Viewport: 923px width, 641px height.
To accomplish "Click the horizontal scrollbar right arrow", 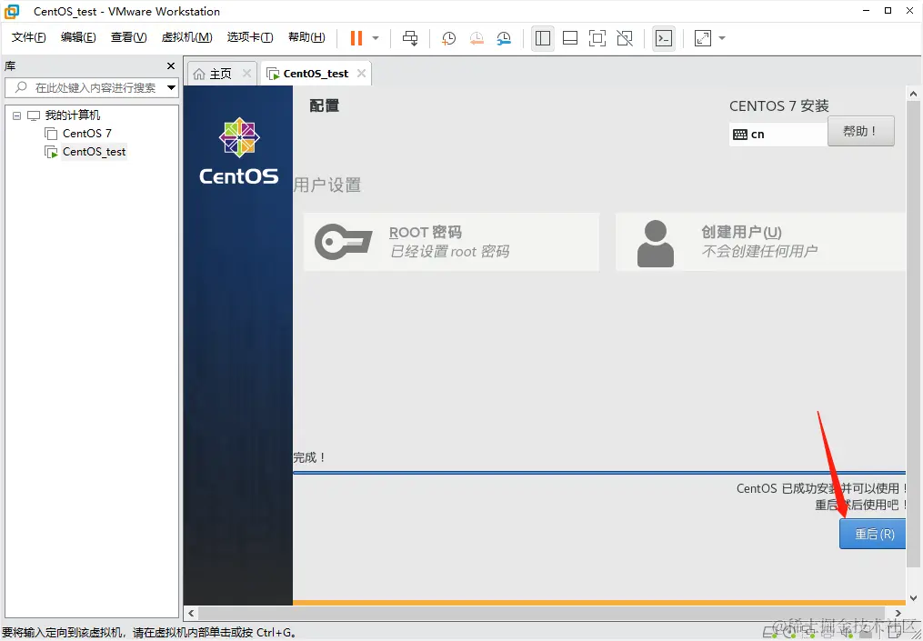I will pos(898,613).
